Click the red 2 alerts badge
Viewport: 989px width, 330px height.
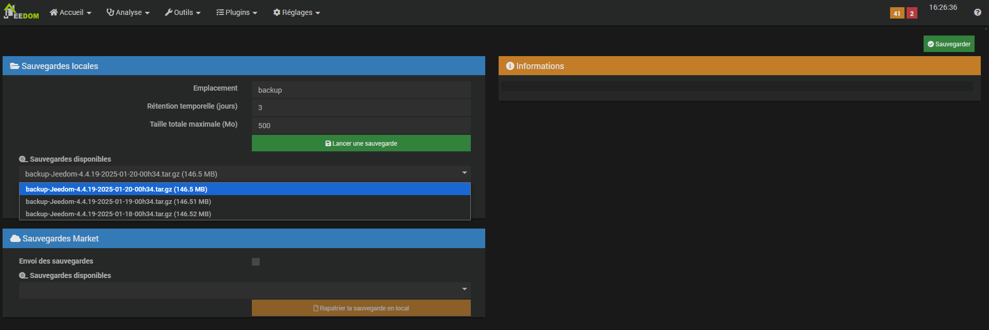[912, 13]
